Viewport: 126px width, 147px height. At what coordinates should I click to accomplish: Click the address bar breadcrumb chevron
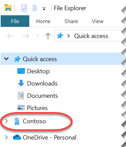[68, 36]
